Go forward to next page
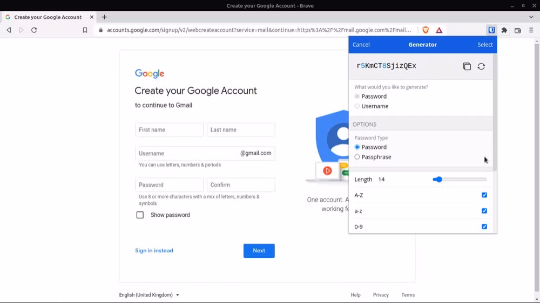This screenshot has width=540, height=303. click(22, 30)
